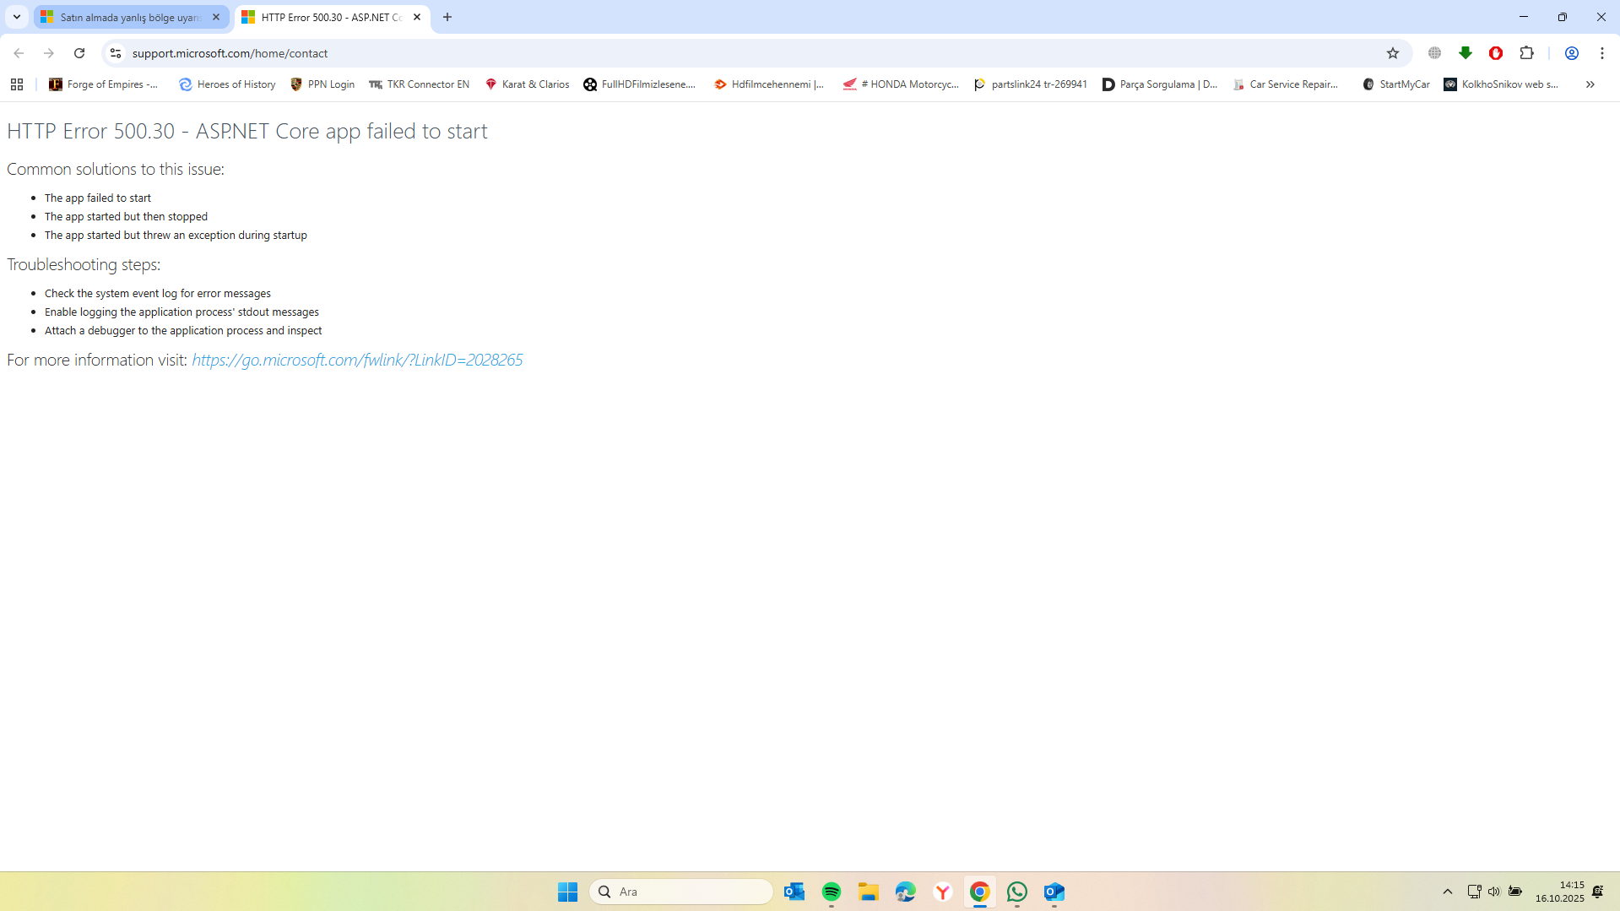
Task: Click the green download extension icon
Action: point(1466,53)
